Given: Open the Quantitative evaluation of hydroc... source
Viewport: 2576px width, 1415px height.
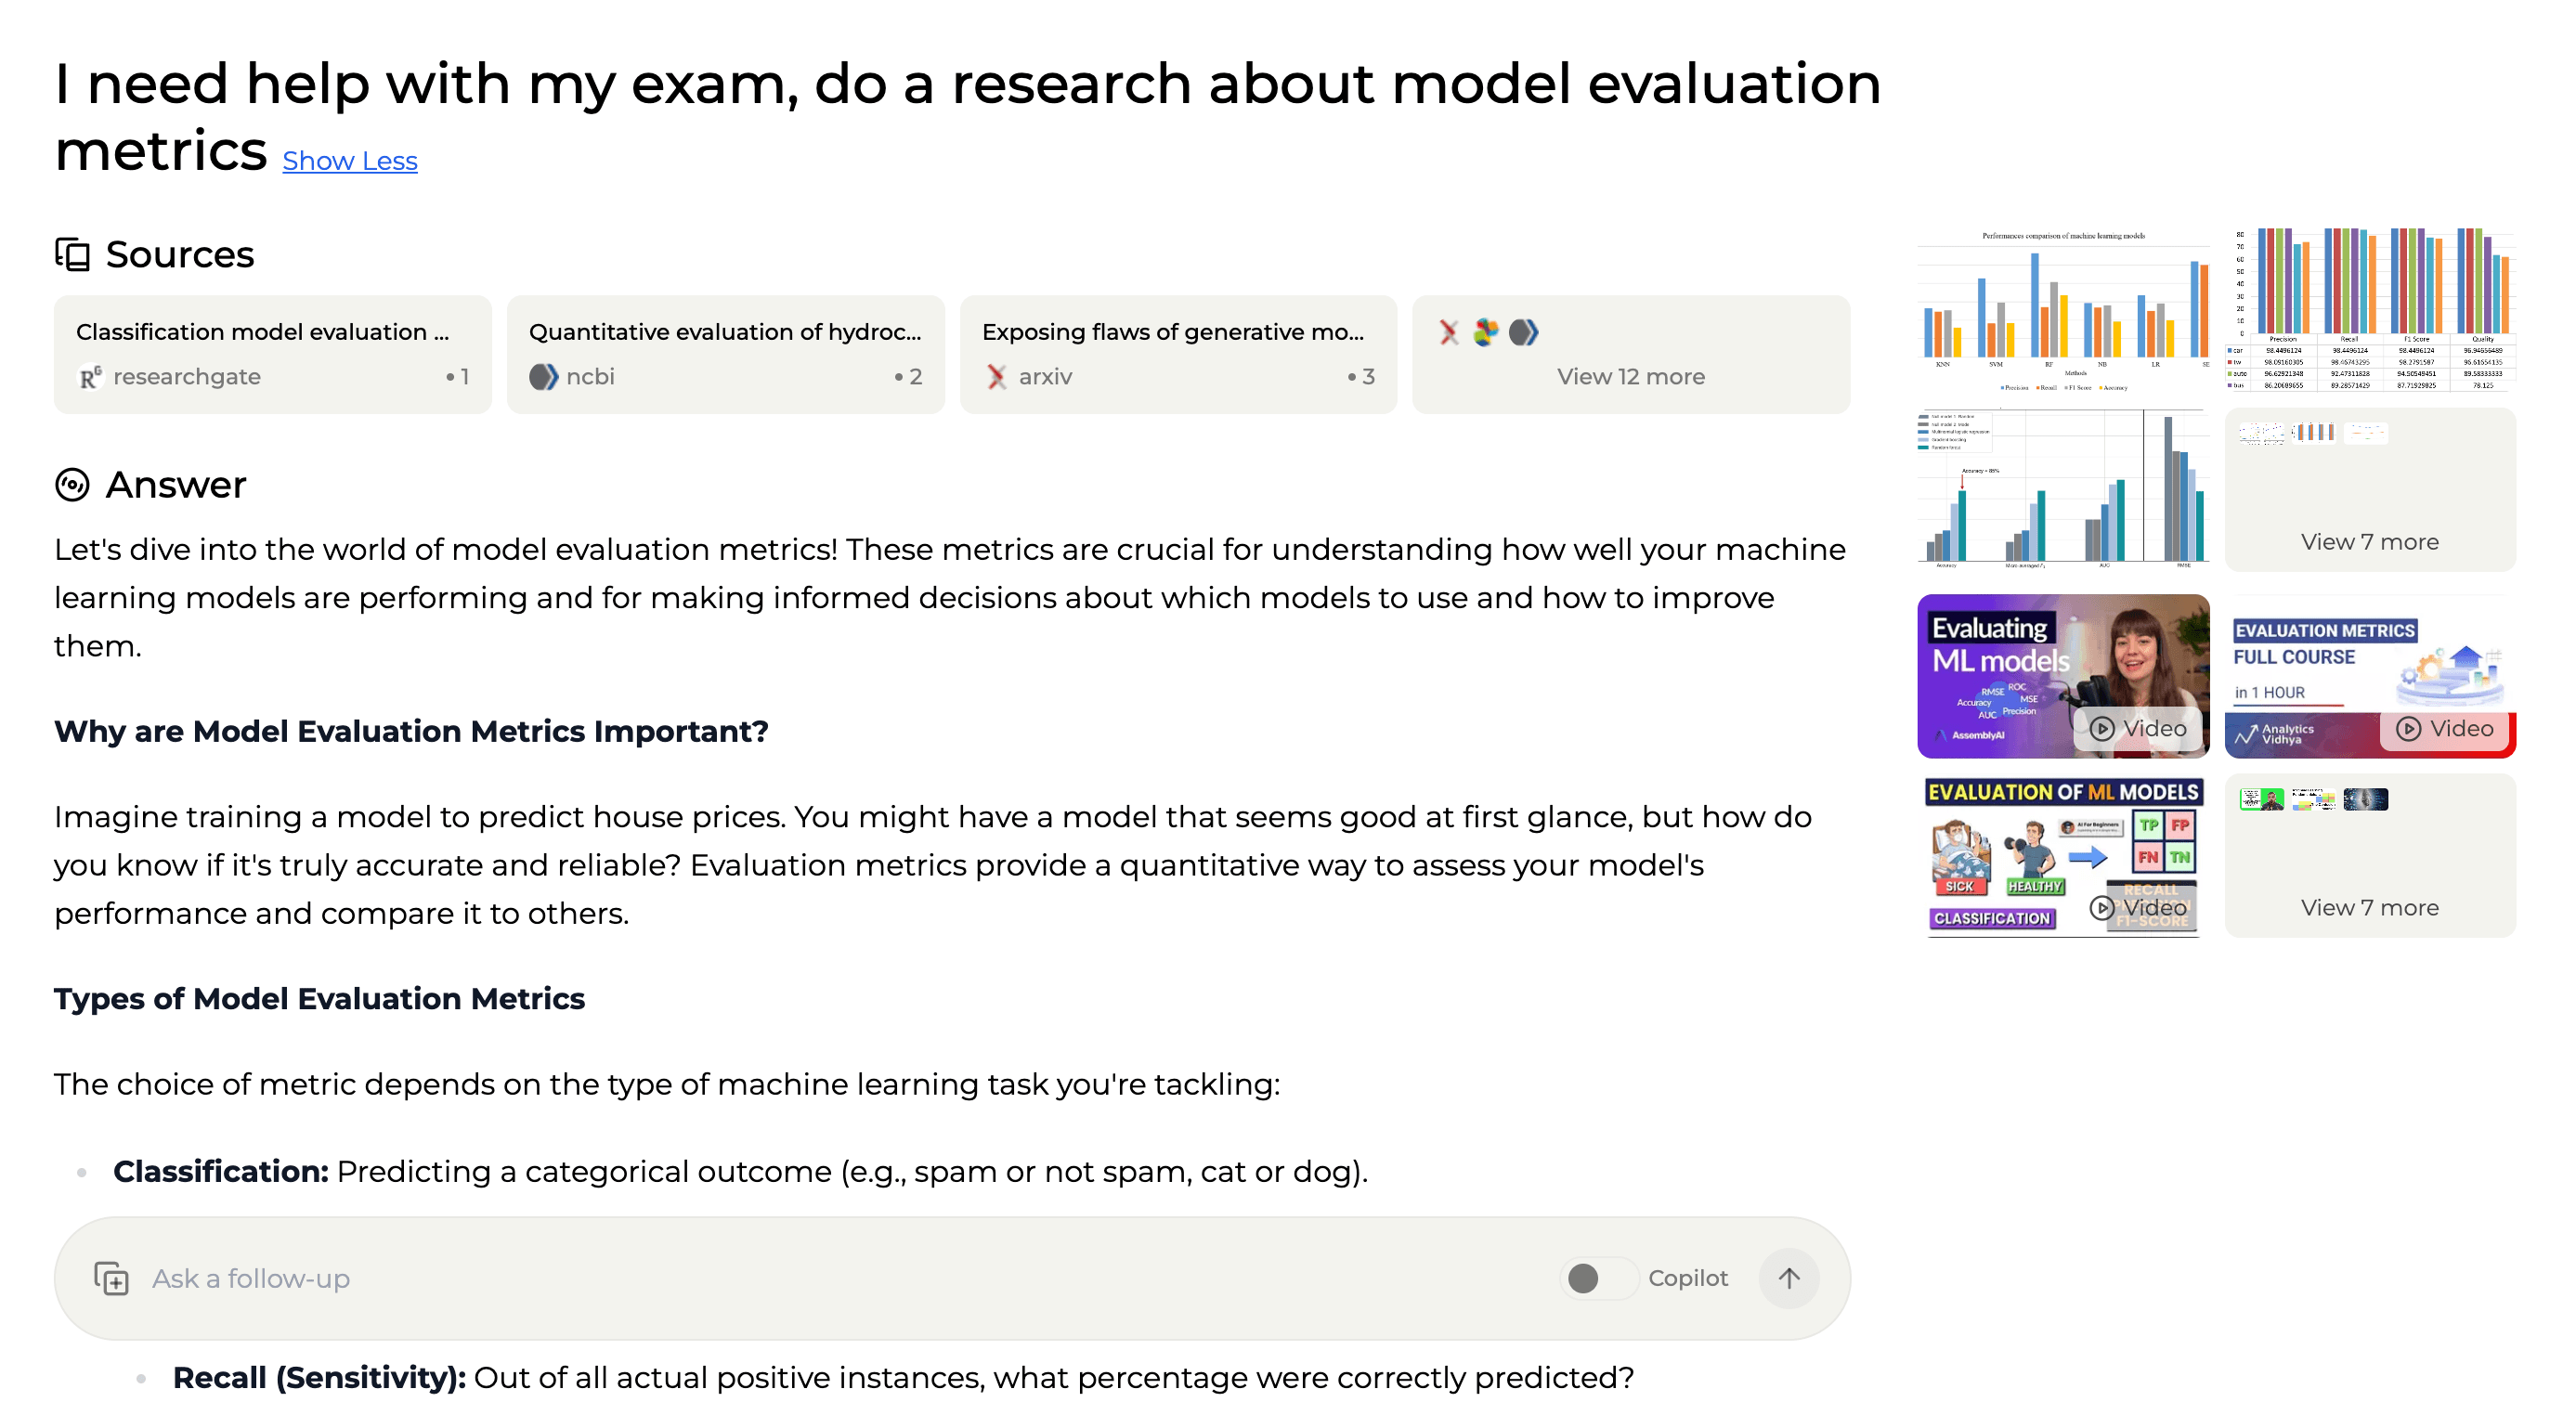Looking at the screenshot, I should point(726,354).
